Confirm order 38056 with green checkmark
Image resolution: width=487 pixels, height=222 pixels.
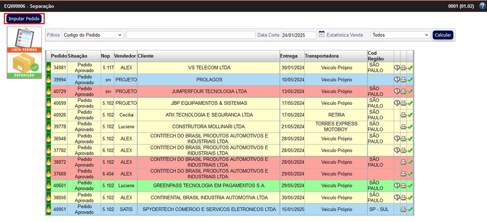tap(410, 197)
